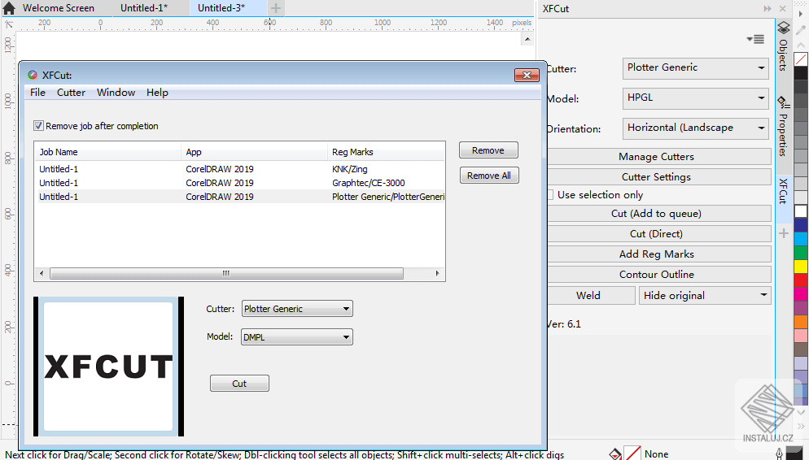The height and width of the screenshot is (460, 809).
Task: Click Remove button in job queue
Action: [x=488, y=150]
